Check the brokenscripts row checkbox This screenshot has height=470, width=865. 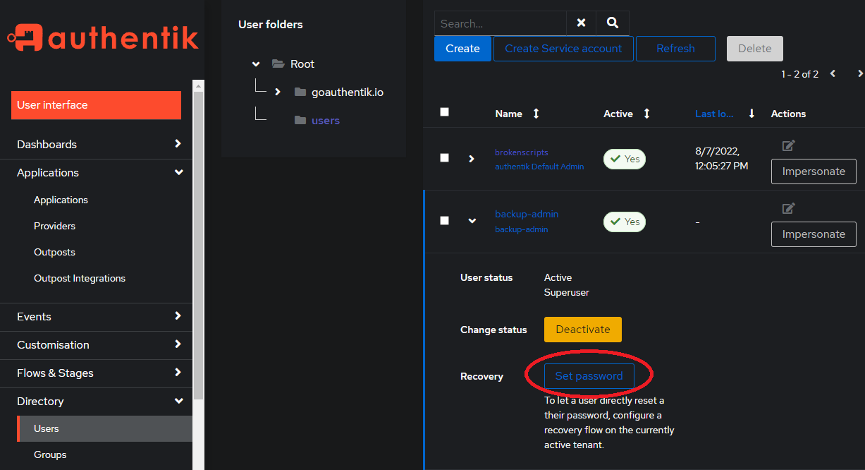444,157
